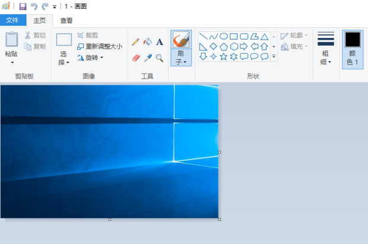Viewport: 368px width, 244px height.
Task: Click the 剪切 (Cut) button
Action: [36, 36]
